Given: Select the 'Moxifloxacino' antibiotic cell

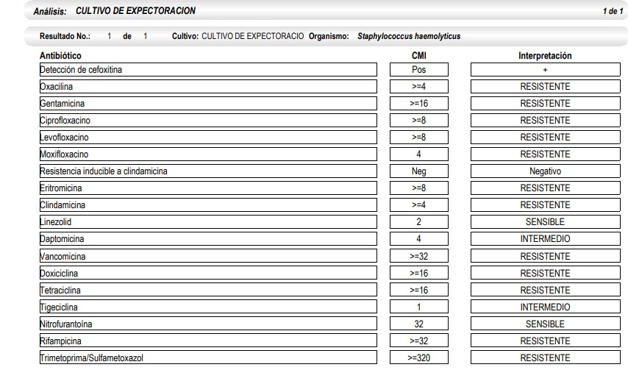Looking at the screenshot, I should coord(208,154).
